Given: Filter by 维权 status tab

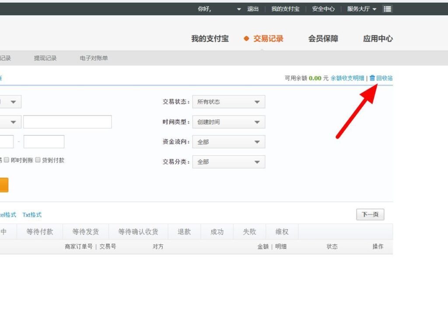Looking at the screenshot, I should [282, 231].
